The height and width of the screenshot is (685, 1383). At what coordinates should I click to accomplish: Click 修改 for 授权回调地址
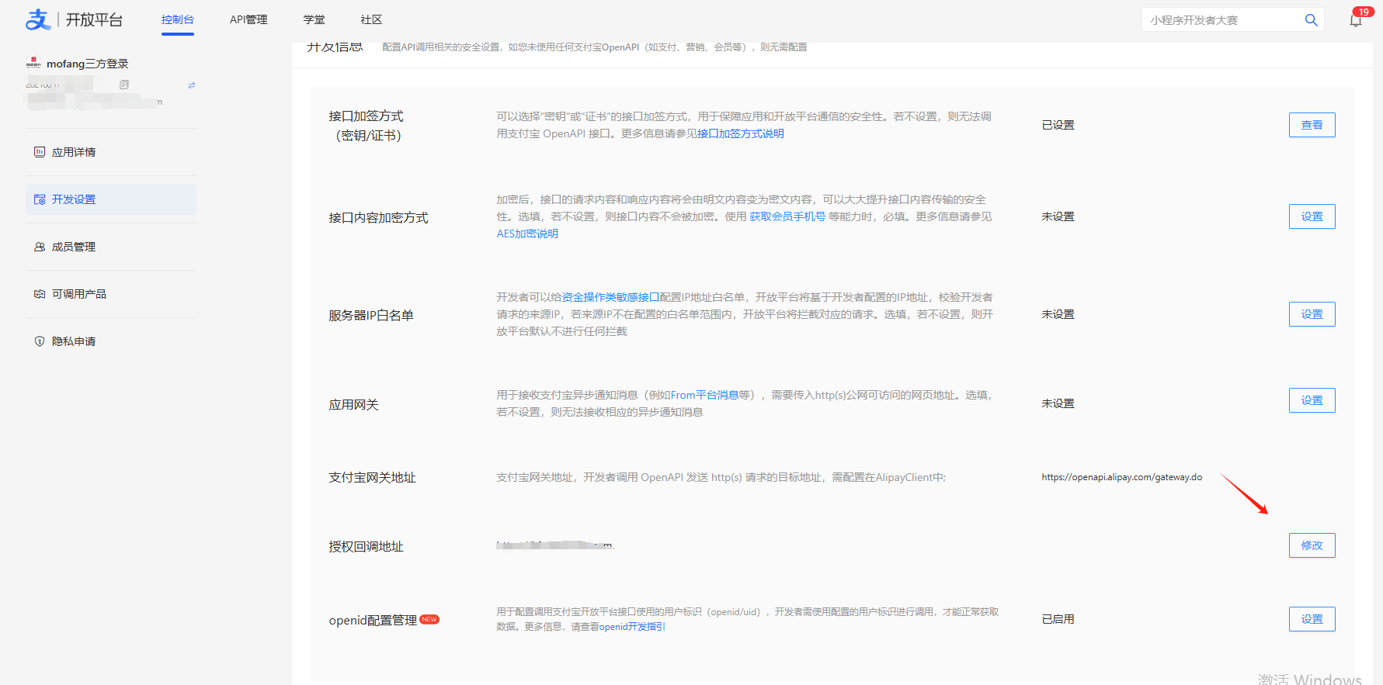(x=1312, y=545)
